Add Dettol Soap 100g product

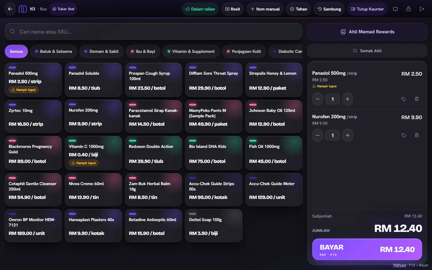click(x=214, y=226)
